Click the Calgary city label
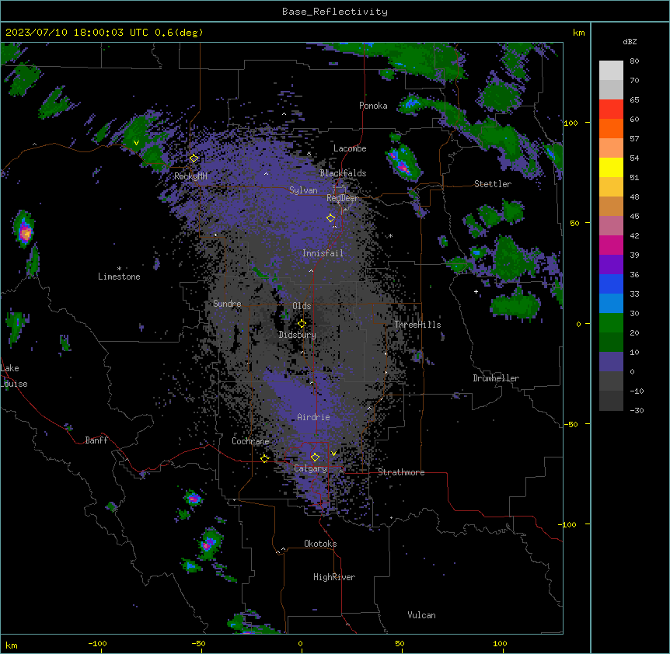Screen dimensions: 670x654 [310, 468]
